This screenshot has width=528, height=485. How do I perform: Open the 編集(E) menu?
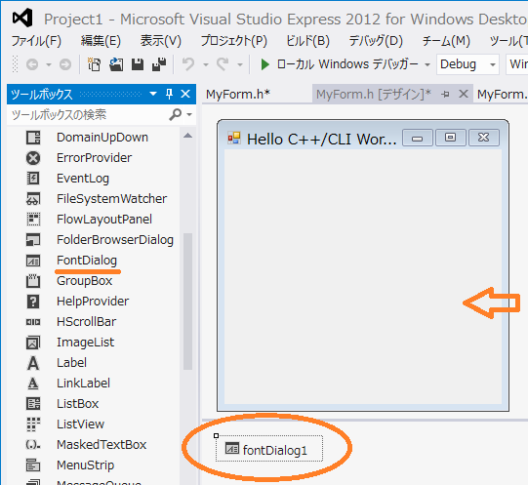click(x=101, y=41)
